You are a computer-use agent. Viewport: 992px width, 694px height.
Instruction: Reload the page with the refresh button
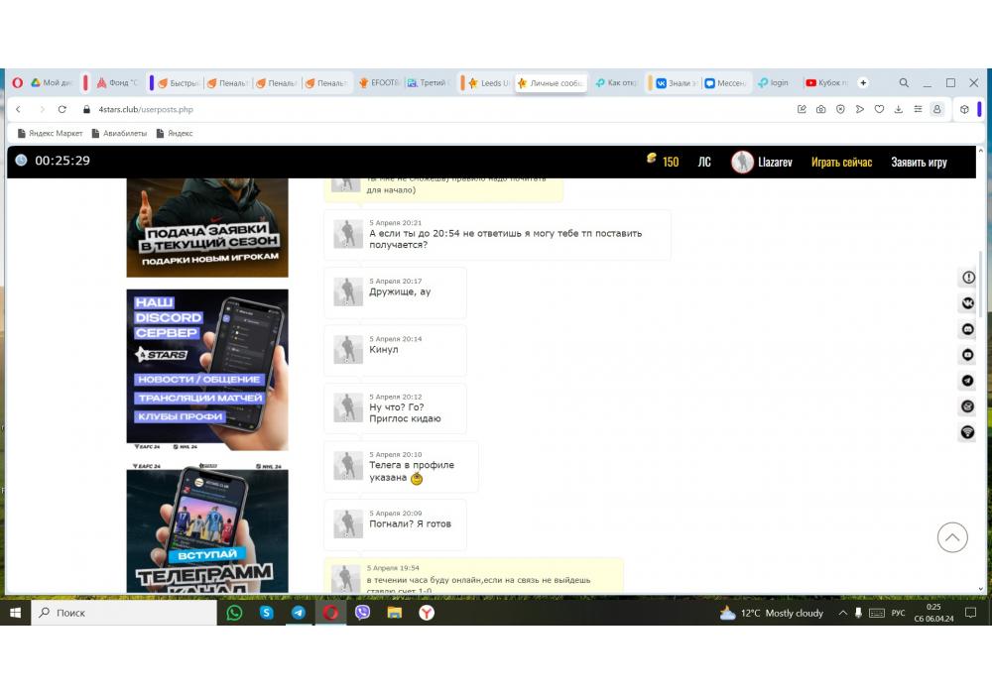[x=62, y=110]
